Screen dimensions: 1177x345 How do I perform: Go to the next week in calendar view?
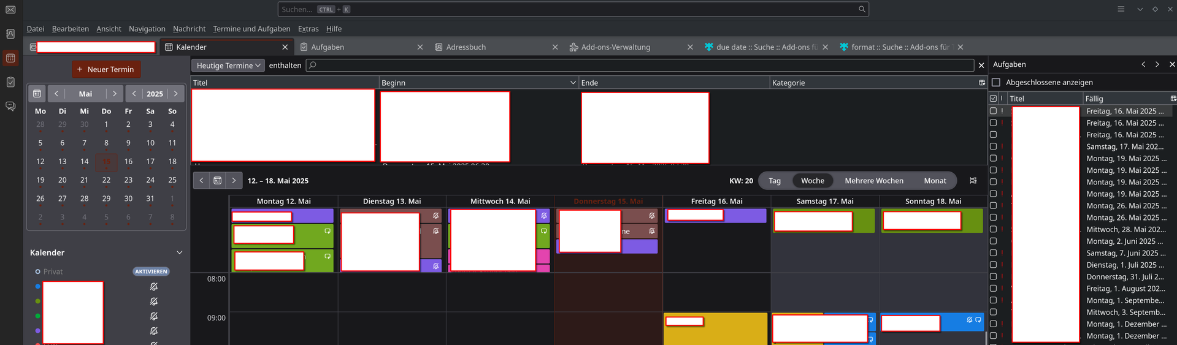coord(234,181)
